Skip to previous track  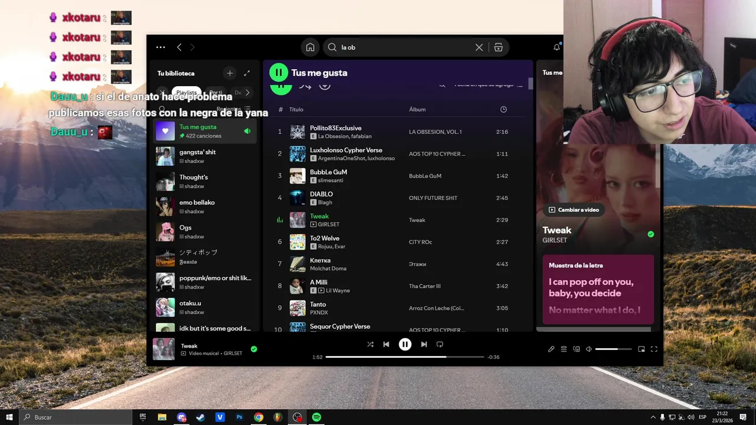386,344
